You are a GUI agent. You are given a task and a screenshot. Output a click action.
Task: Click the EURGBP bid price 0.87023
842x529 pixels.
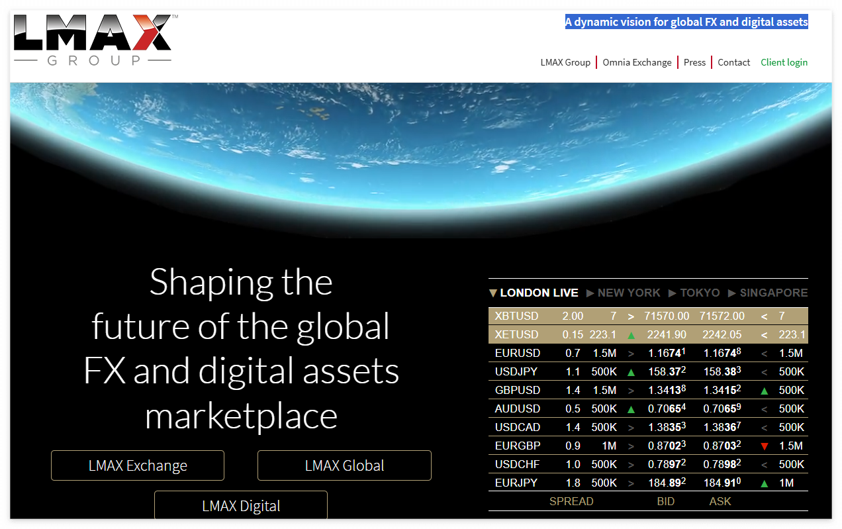tap(667, 446)
